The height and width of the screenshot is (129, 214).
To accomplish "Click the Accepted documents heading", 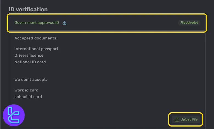I will pos(36,38).
